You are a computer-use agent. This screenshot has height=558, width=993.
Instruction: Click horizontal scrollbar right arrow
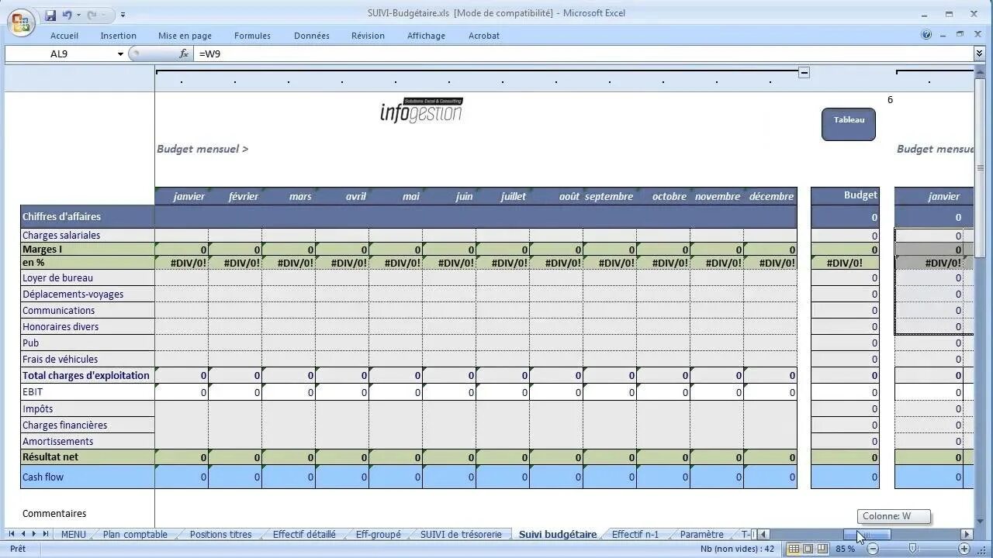tap(967, 534)
